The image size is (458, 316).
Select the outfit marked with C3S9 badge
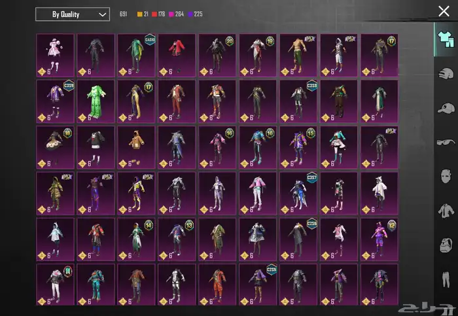click(x=55, y=101)
